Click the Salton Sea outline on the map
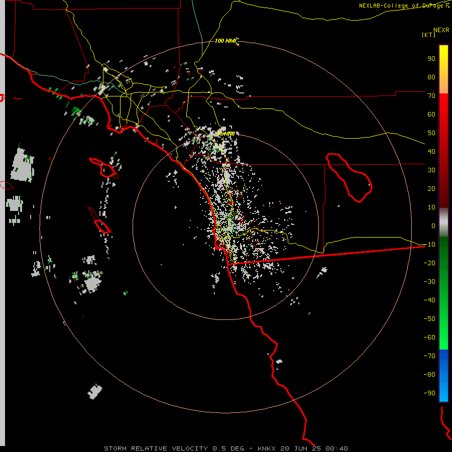The height and width of the screenshot is (452, 452). [349, 178]
